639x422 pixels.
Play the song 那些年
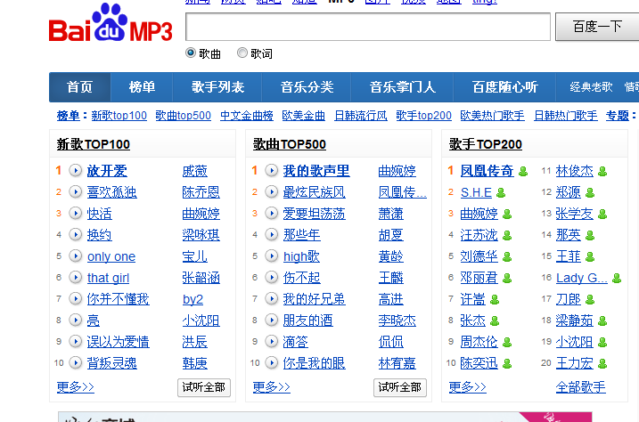[272, 234]
